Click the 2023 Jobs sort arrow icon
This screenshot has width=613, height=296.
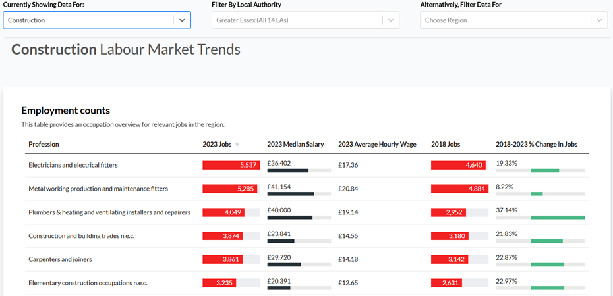237,145
